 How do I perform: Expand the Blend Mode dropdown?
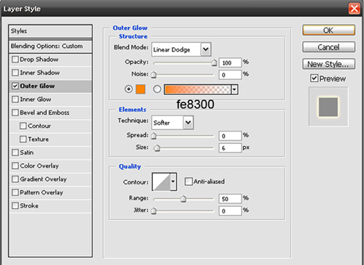pos(206,49)
